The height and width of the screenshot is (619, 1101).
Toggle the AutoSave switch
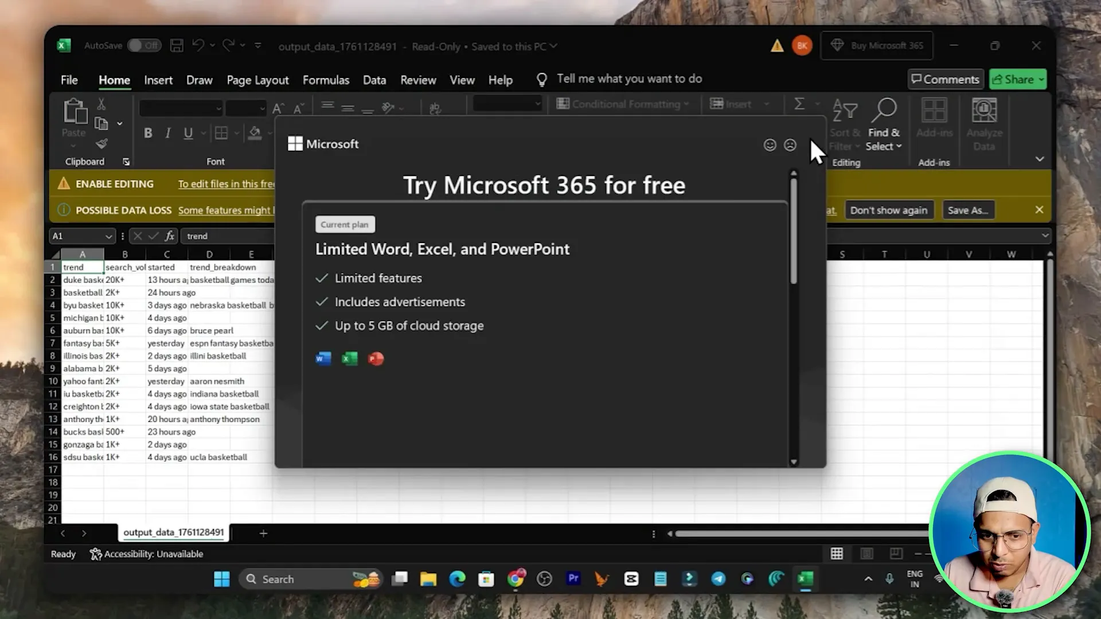tap(143, 46)
